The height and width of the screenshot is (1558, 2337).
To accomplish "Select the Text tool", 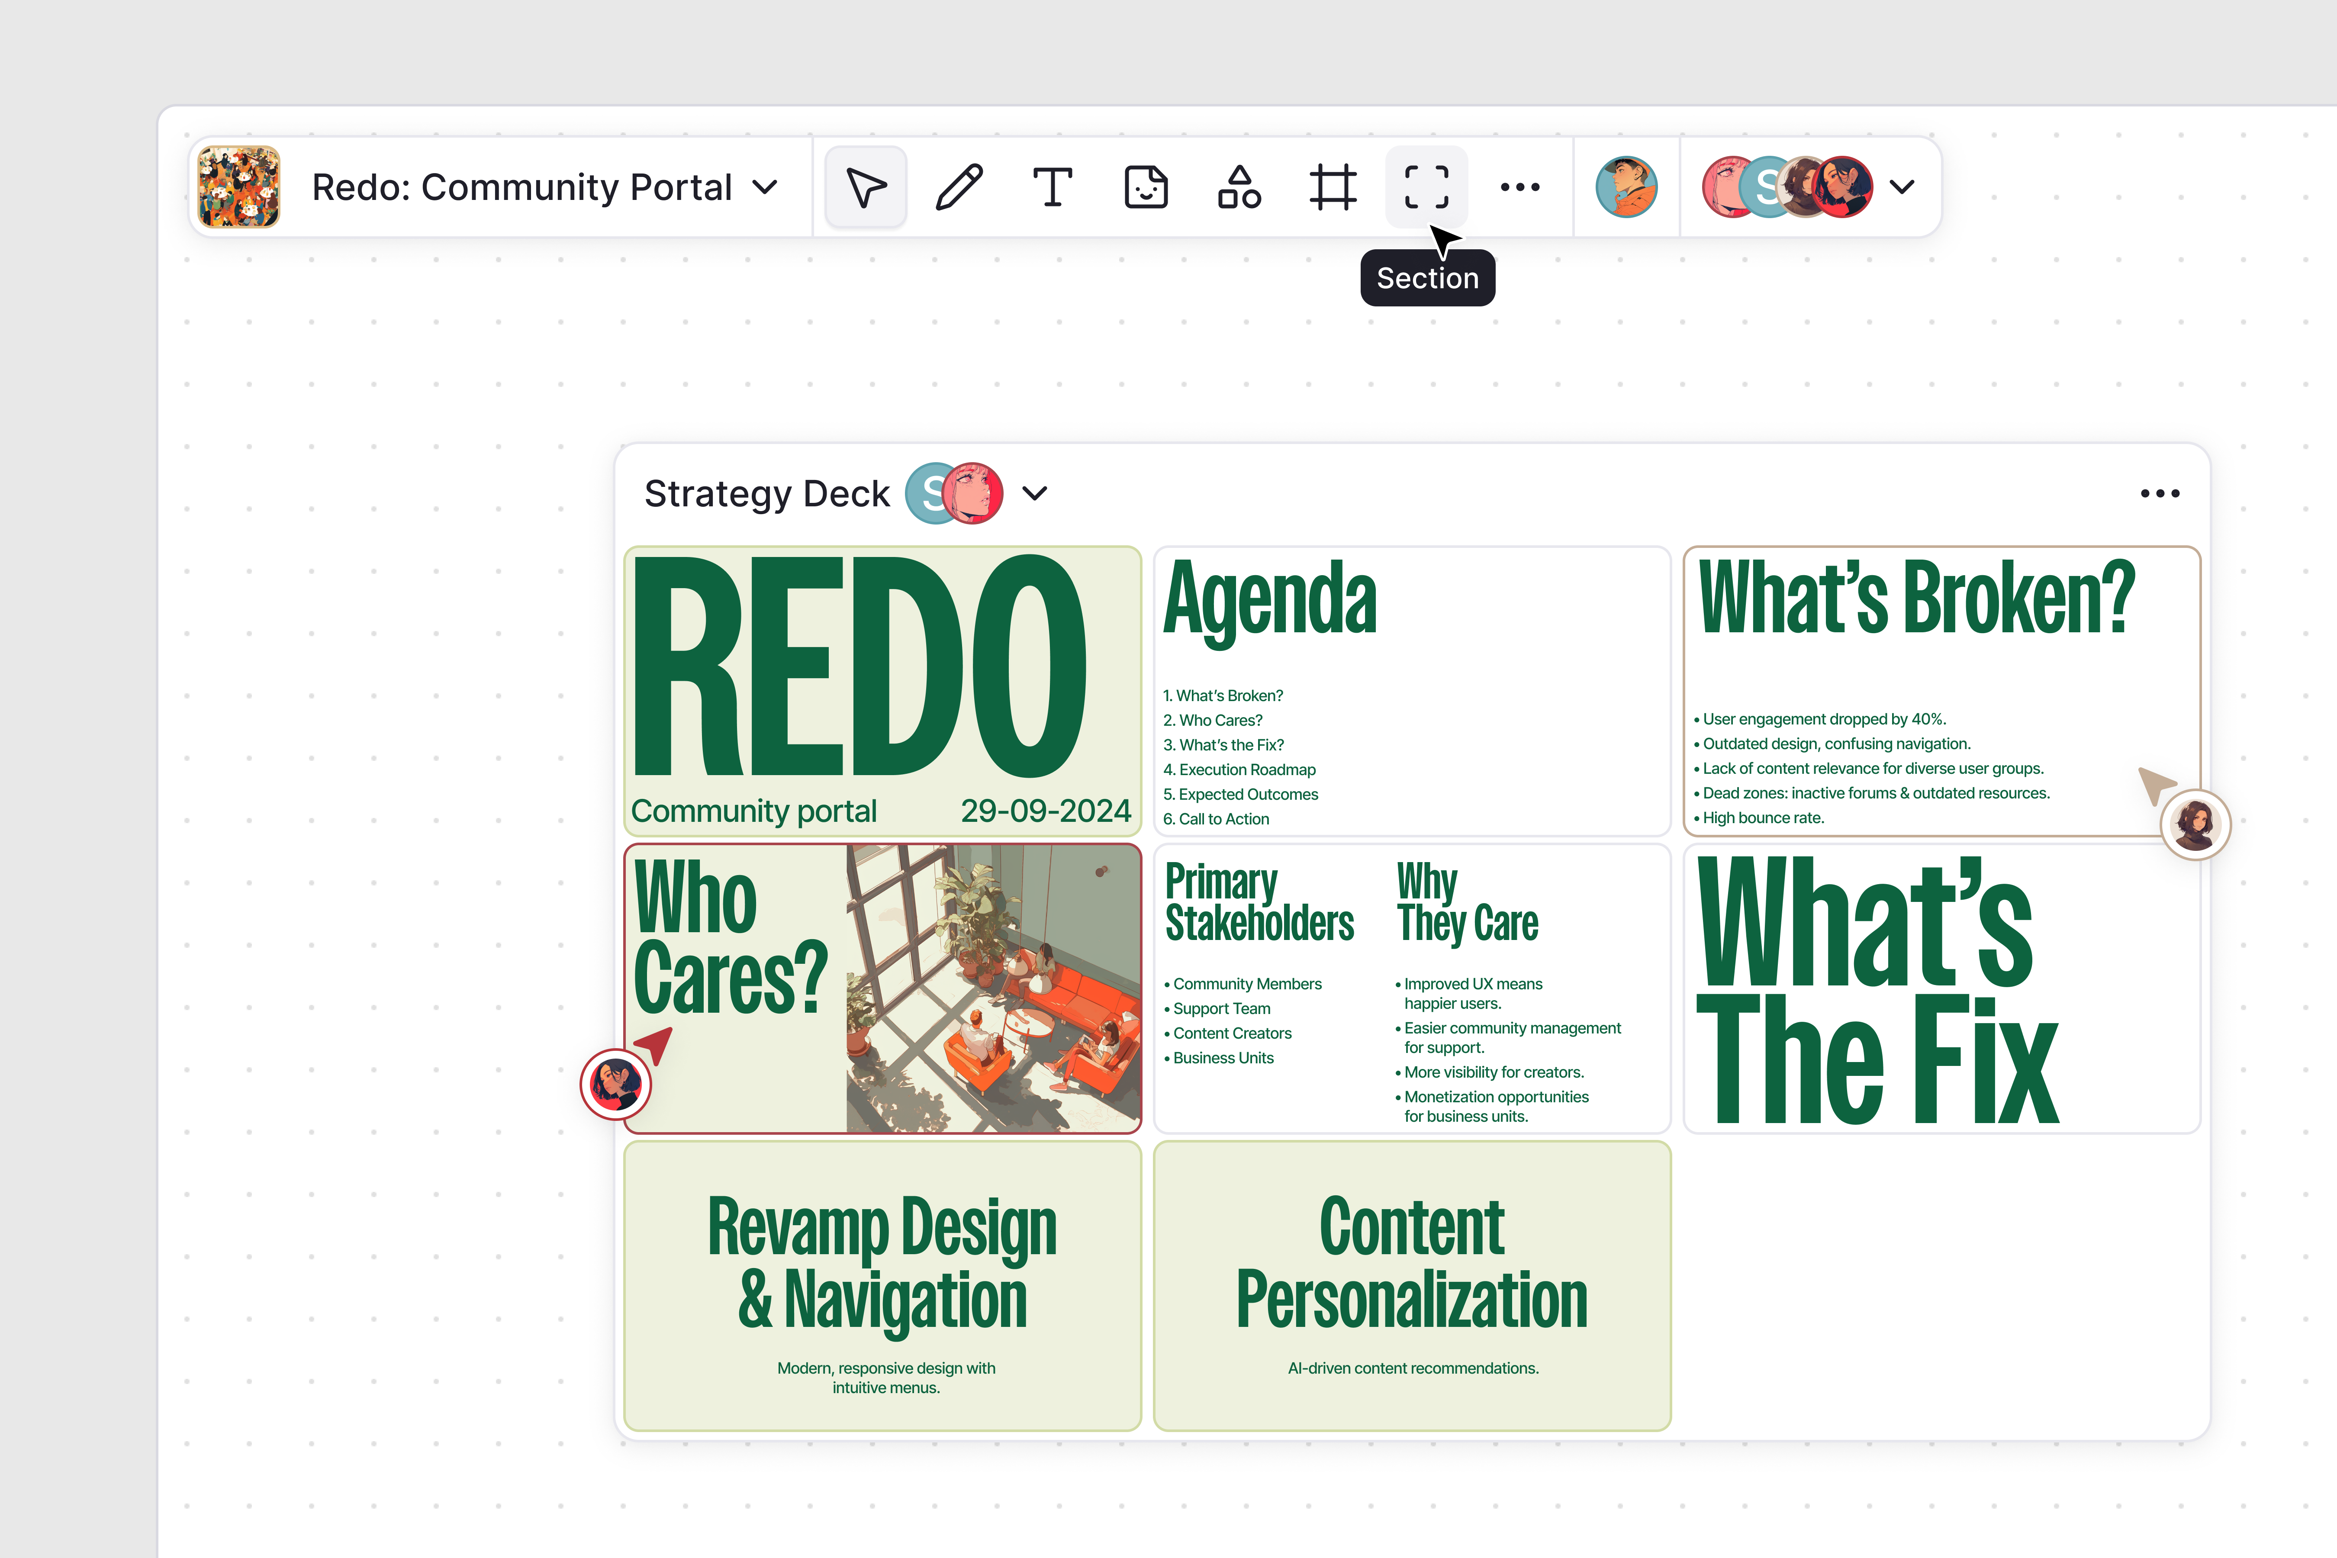I will (1052, 187).
